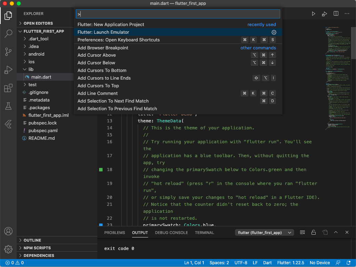This screenshot has width=356, height=267.
Task: Expand the DEPENDENCIES section
Action: (57, 256)
